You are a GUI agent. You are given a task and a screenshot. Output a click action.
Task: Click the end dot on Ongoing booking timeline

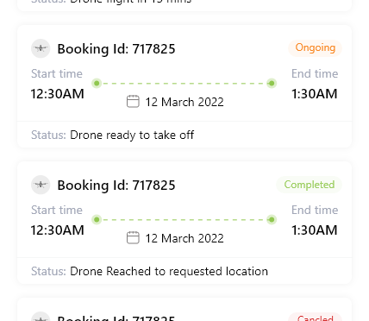[x=272, y=84]
